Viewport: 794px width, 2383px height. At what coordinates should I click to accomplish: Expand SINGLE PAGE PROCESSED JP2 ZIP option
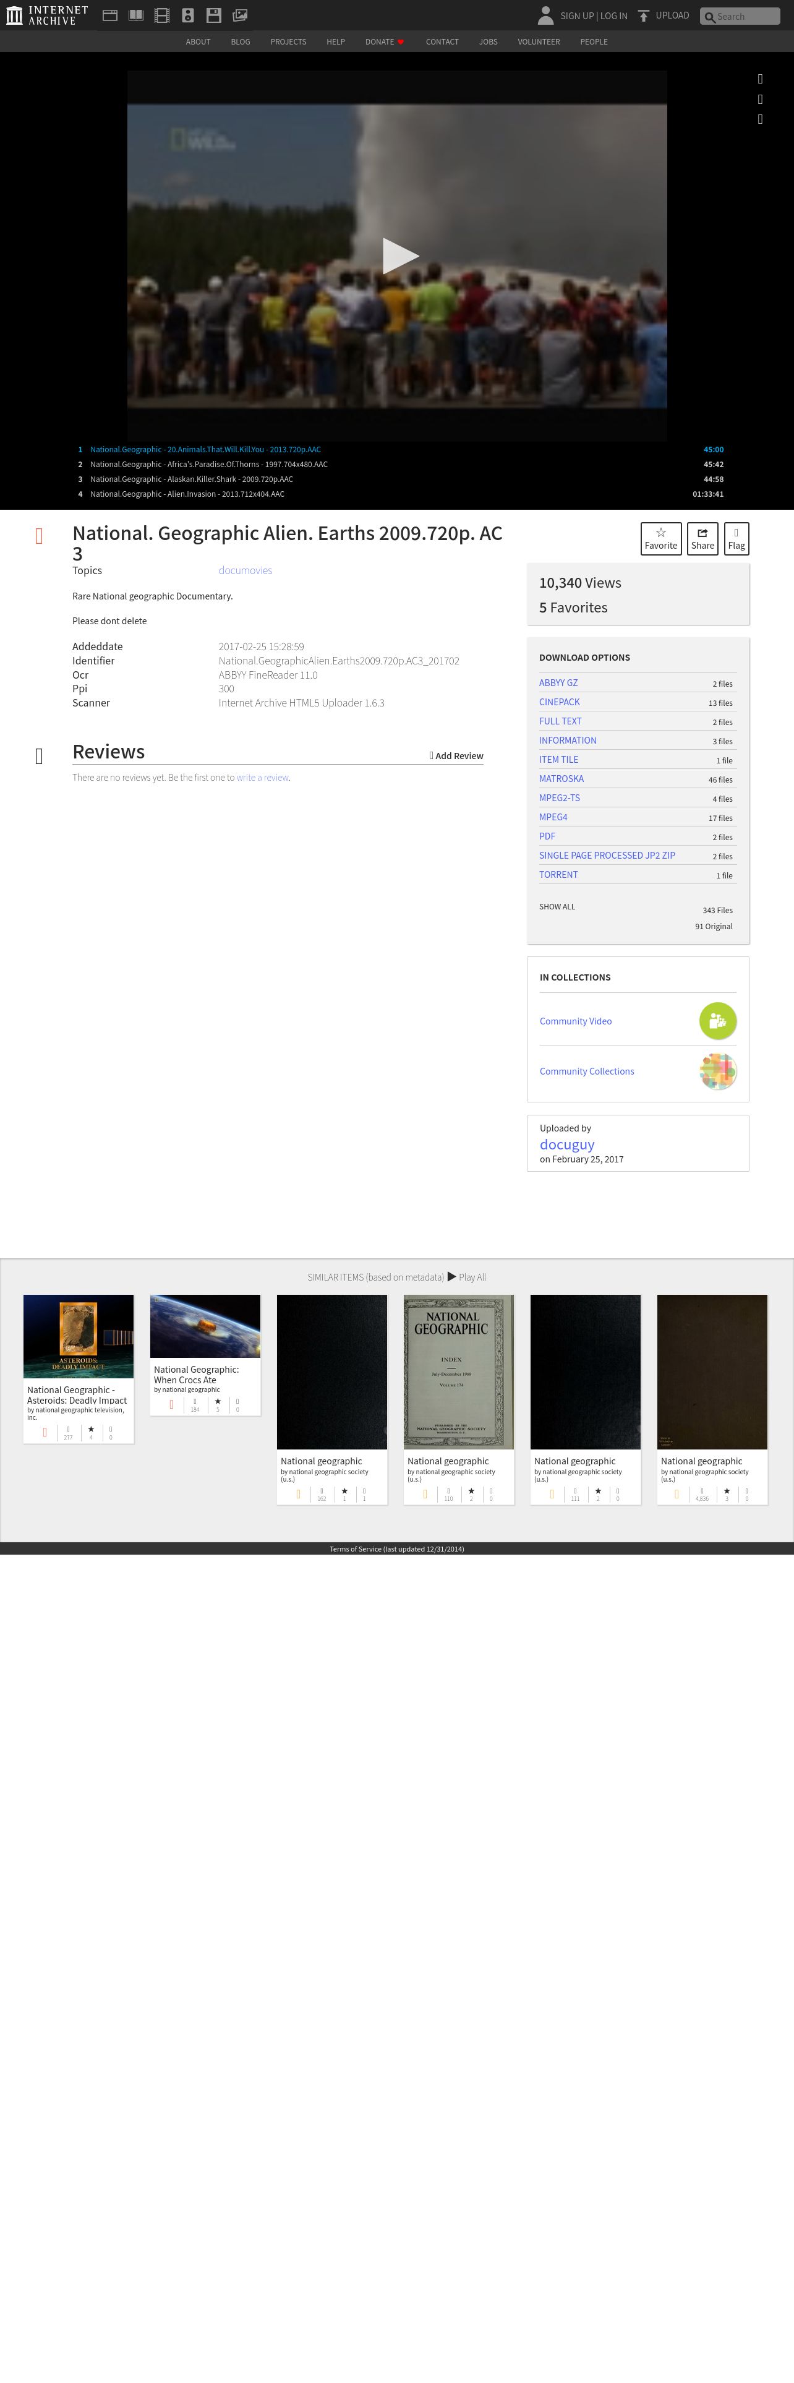point(607,856)
